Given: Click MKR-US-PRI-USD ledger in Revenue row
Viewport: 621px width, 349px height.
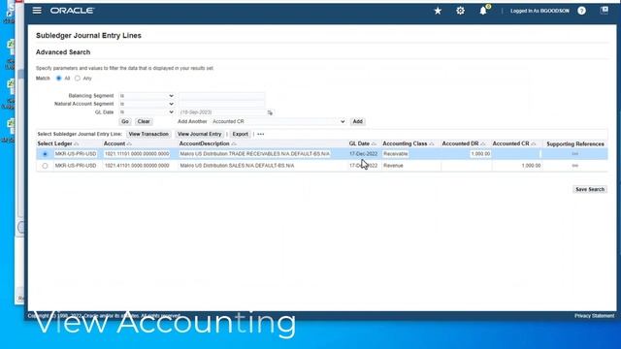Looking at the screenshot, I should [x=76, y=166].
